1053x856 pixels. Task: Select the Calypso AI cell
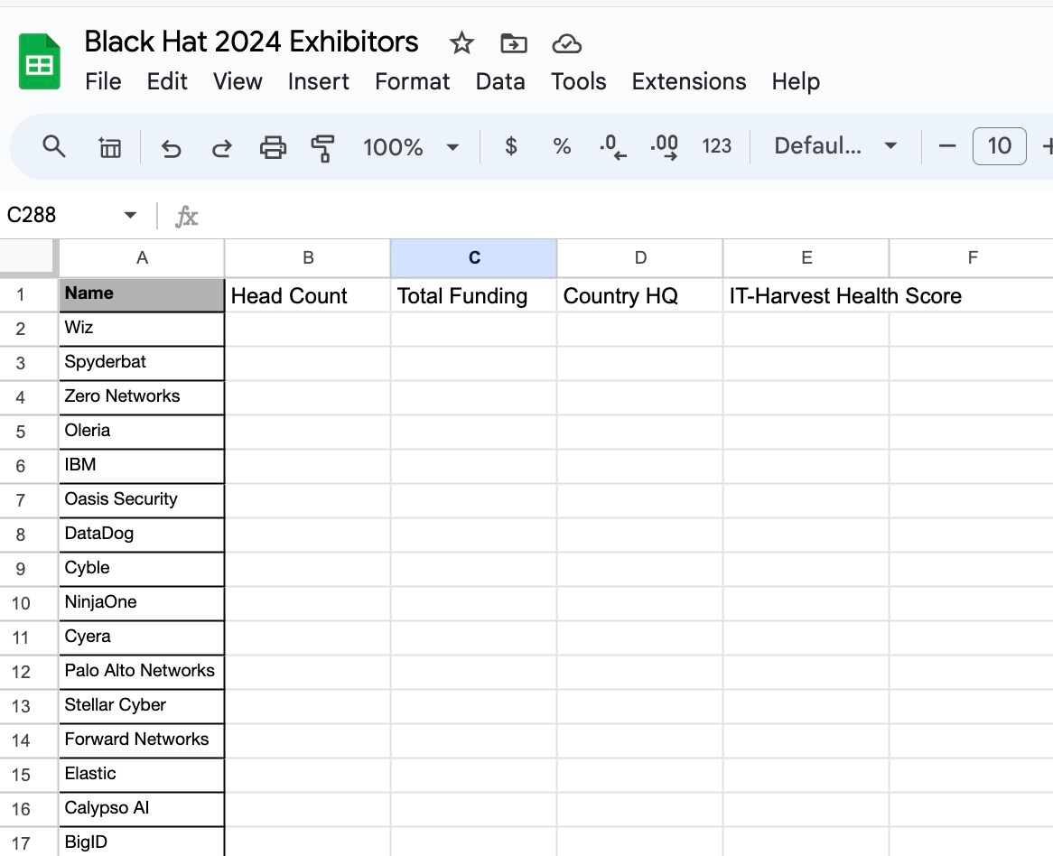(x=142, y=809)
